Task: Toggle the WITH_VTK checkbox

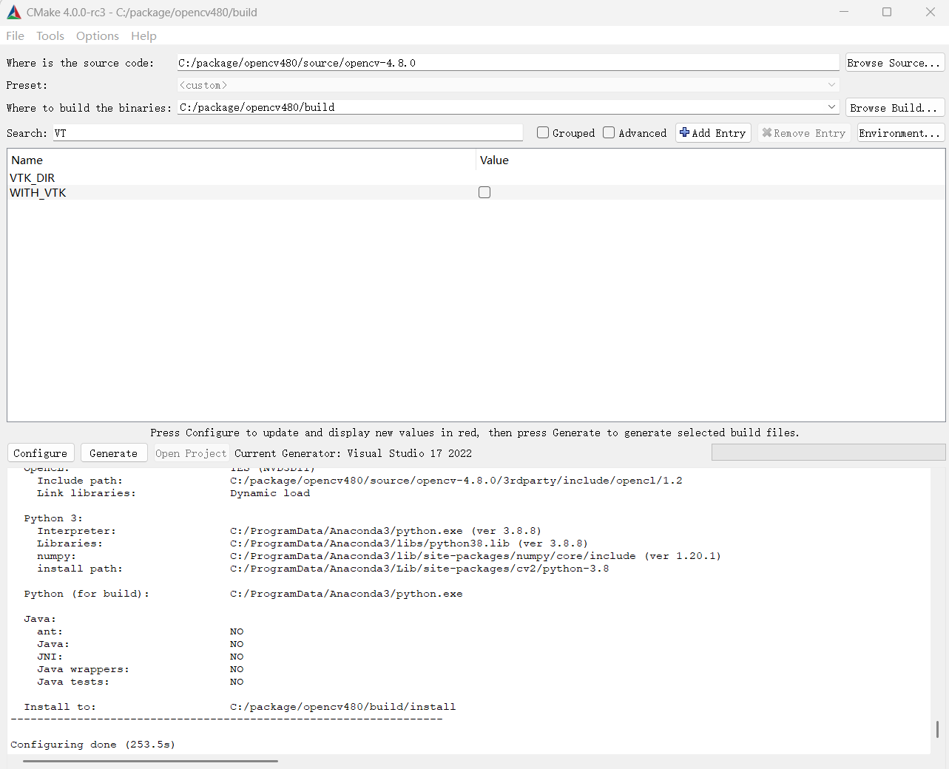Action: (x=484, y=192)
